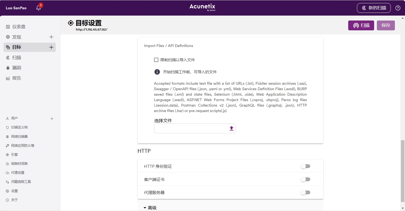
Task: Click the purple 扫描 button
Action: pyautogui.click(x=361, y=25)
